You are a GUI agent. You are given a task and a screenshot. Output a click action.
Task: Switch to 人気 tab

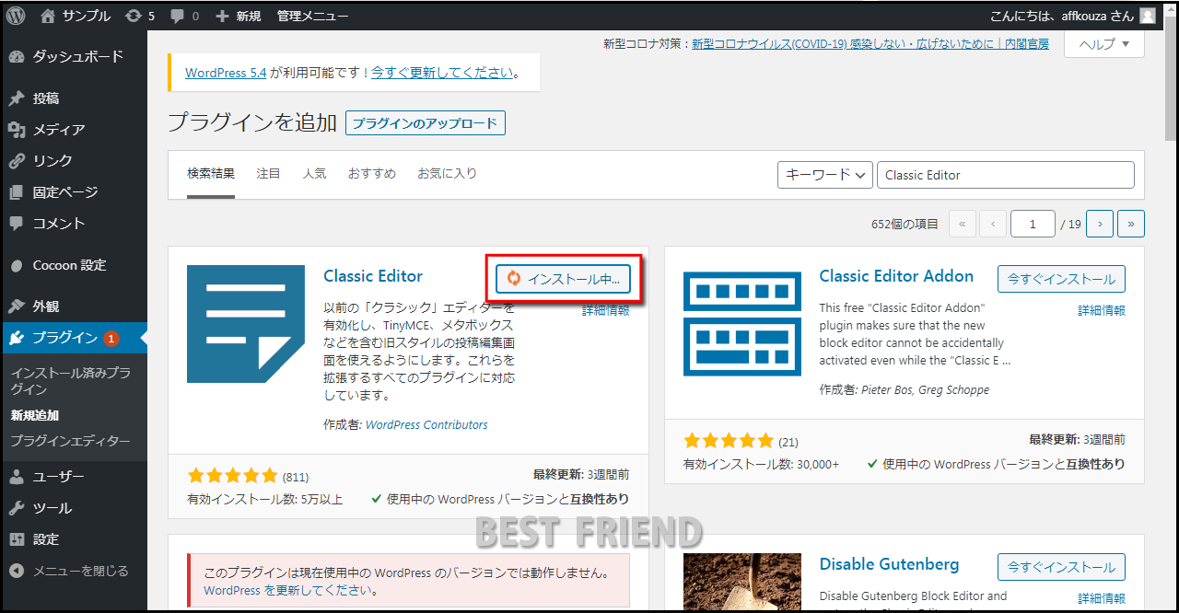click(314, 174)
